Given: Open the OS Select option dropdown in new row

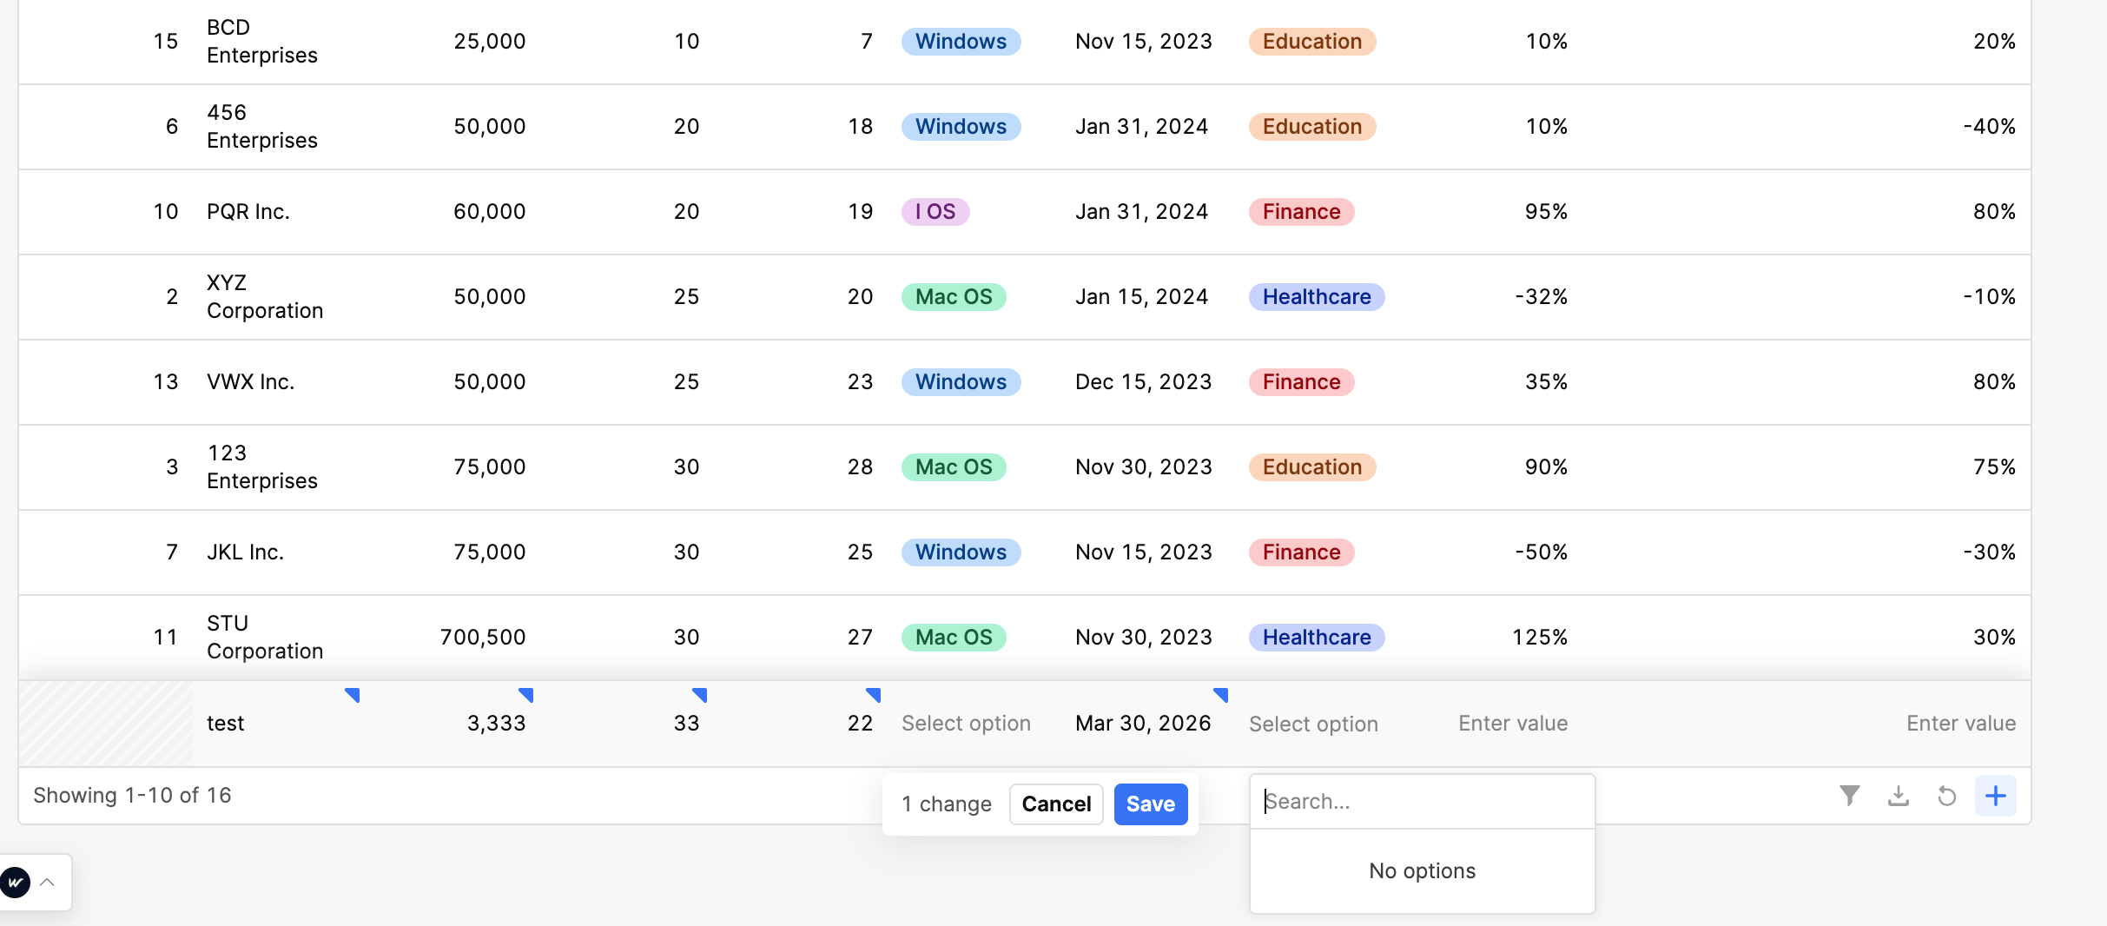Looking at the screenshot, I should click(966, 724).
